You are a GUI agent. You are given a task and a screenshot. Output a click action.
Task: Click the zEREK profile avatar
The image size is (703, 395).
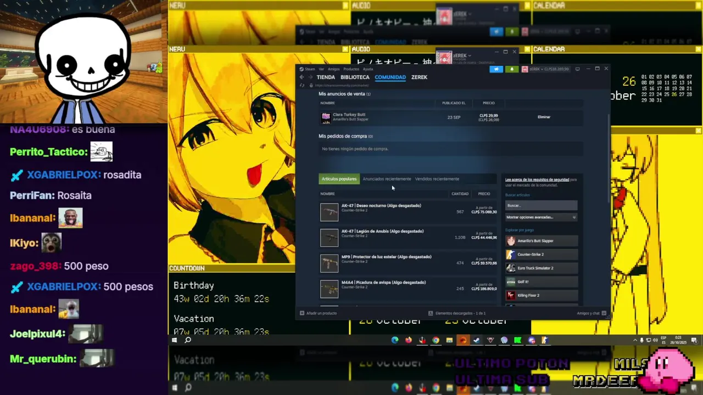pos(525,69)
